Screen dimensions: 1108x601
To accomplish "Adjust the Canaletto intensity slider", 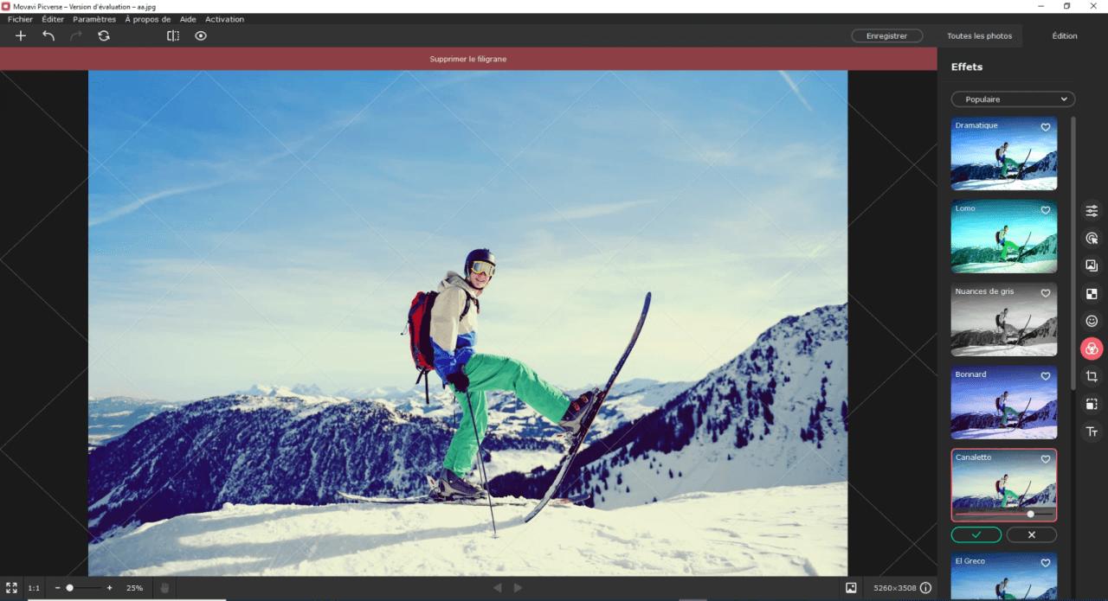I will [1030, 514].
